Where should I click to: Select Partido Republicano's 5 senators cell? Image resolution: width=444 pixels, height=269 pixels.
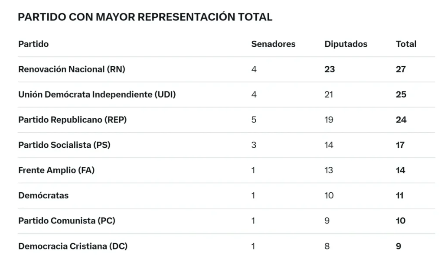(254, 120)
